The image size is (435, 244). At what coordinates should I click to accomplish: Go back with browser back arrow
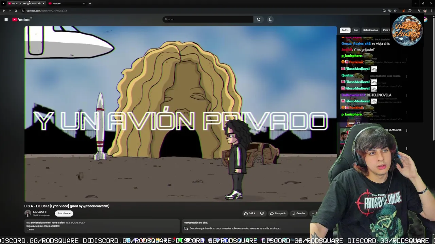(4, 11)
